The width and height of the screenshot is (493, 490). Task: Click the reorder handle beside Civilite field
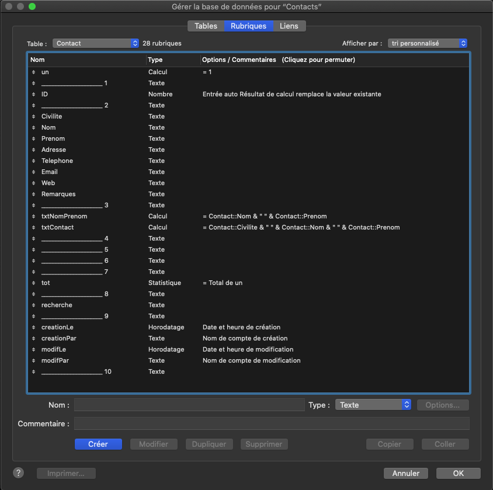(33, 116)
